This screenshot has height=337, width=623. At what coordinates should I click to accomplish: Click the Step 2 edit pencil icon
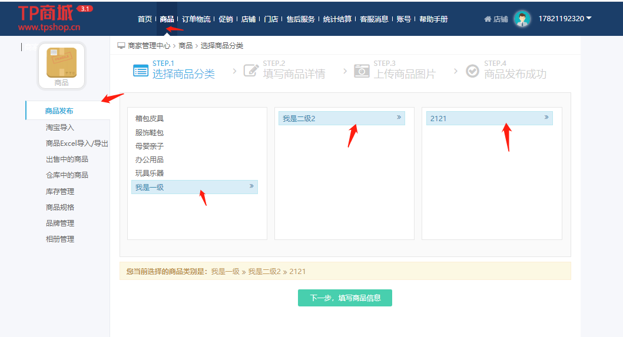(251, 71)
